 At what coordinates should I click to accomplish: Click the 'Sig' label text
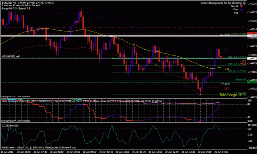(x=236, y=13)
